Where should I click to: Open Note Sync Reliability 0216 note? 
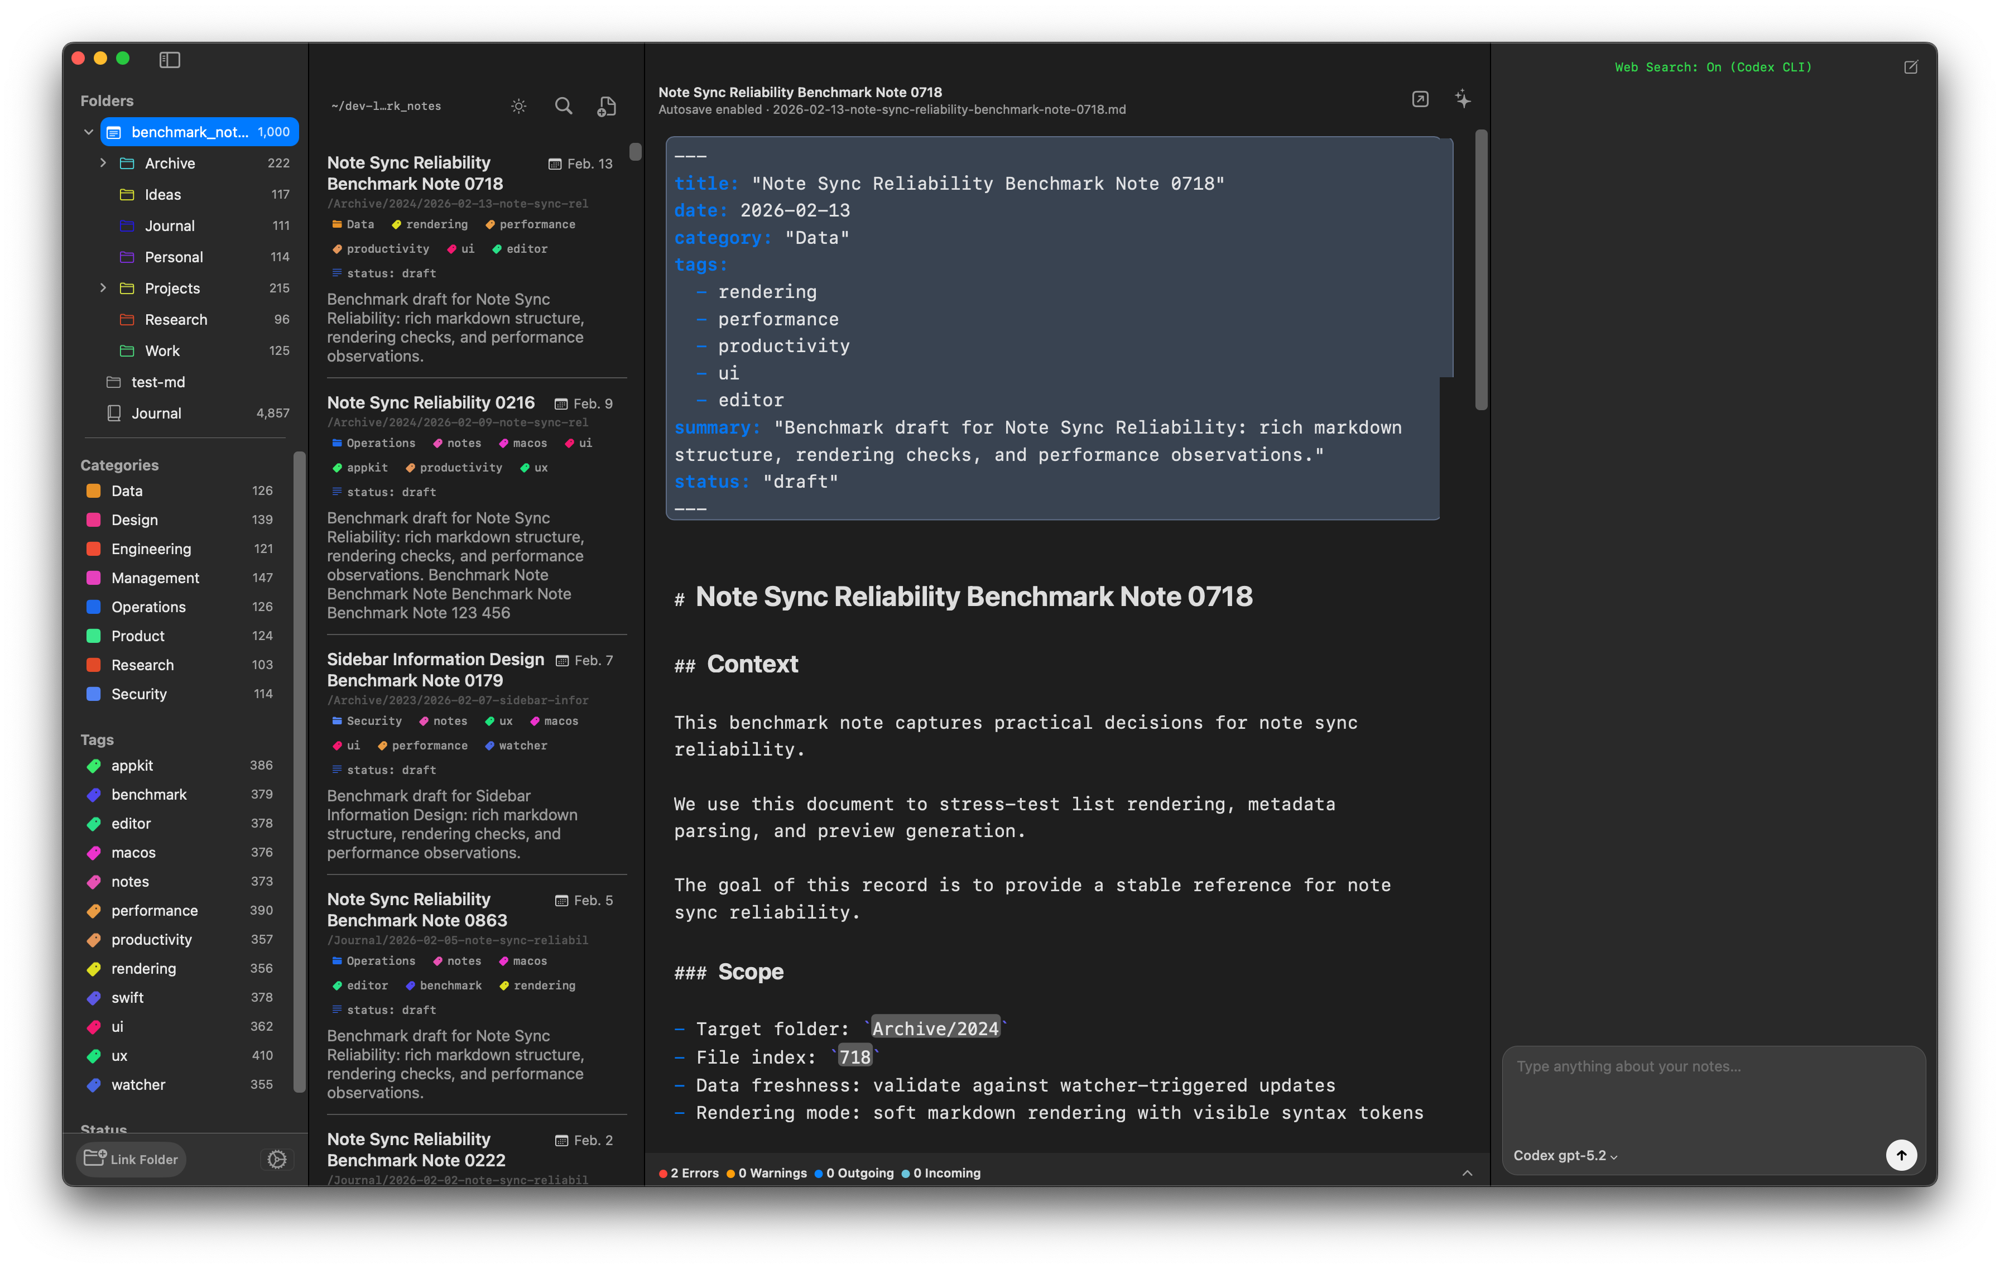pyautogui.click(x=430, y=403)
